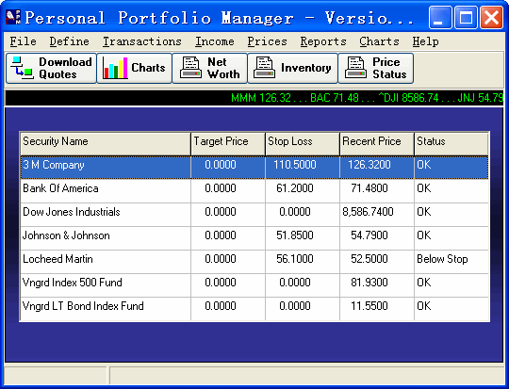
Task: Click the printer icon beside Inventory
Action: (x=264, y=68)
